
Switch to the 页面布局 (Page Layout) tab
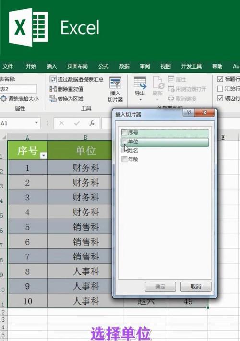pyautogui.click(x=77, y=66)
